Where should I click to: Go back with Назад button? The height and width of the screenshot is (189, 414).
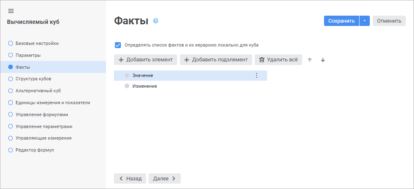[130, 178]
